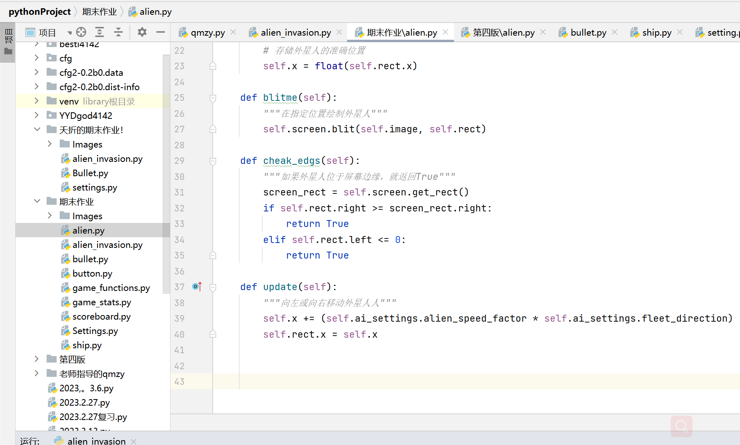This screenshot has width=740, height=445.
Task: Click the locate-in-project-tree target icon
Action: 81,32
